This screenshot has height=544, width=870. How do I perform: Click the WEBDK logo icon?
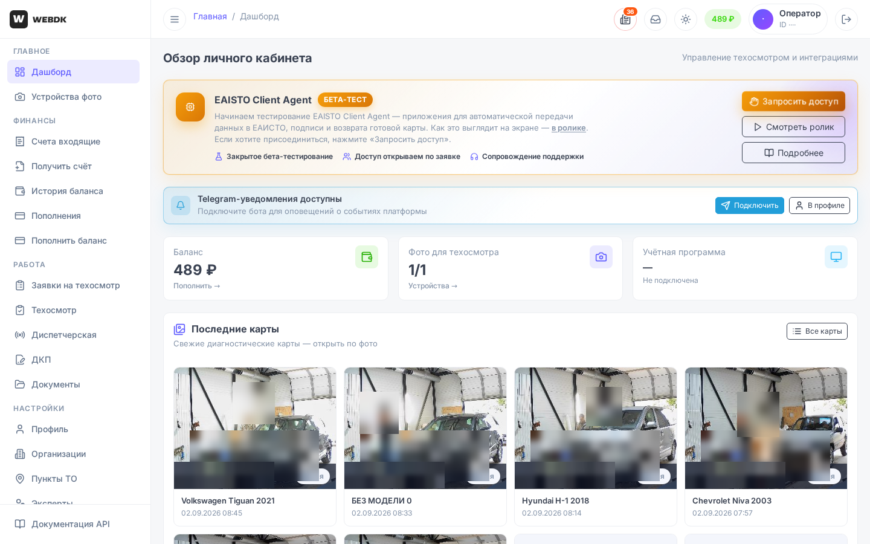click(x=19, y=19)
